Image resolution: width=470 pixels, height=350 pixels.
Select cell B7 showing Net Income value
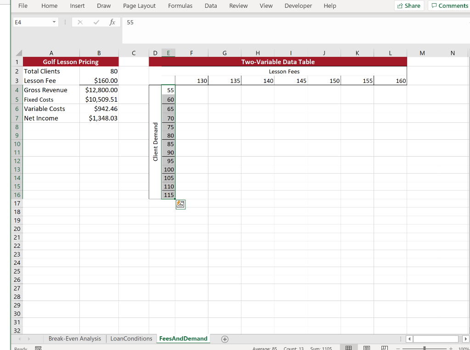[99, 118]
